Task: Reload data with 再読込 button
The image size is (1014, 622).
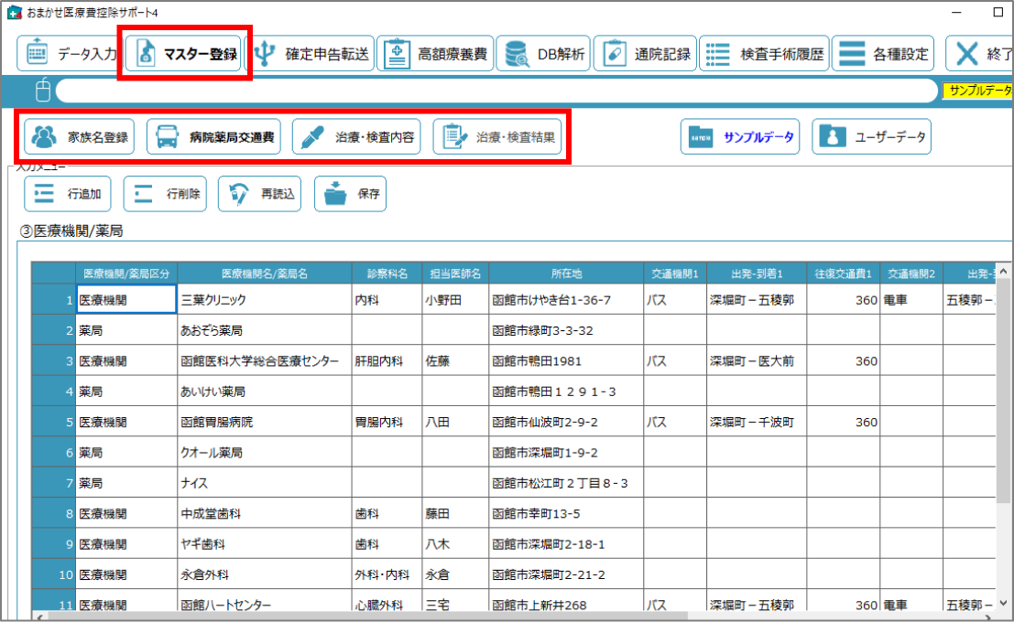Action: [x=259, y=194]
